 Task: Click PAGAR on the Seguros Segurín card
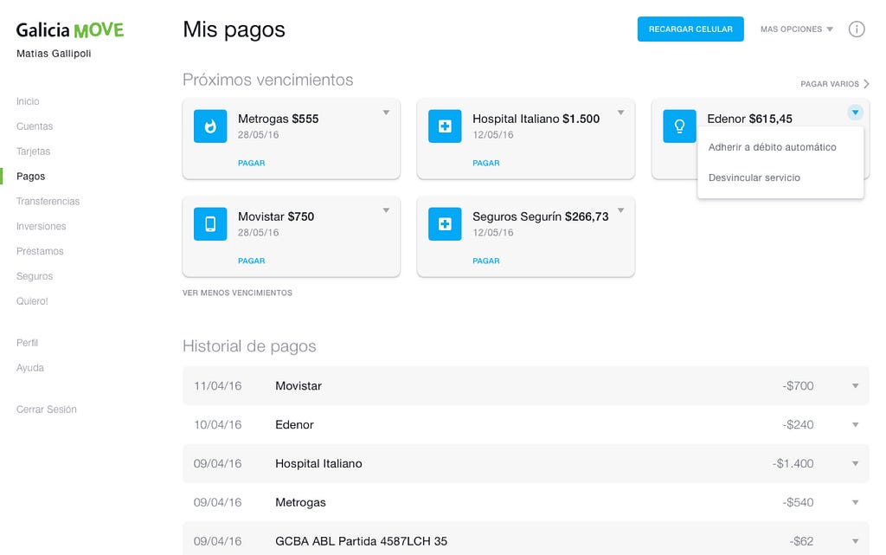[x=486, y=261]
